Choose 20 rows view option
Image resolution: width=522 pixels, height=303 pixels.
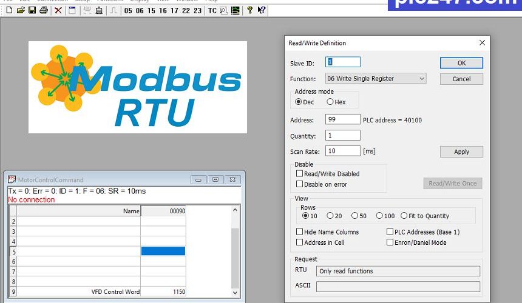coord(330,216)
